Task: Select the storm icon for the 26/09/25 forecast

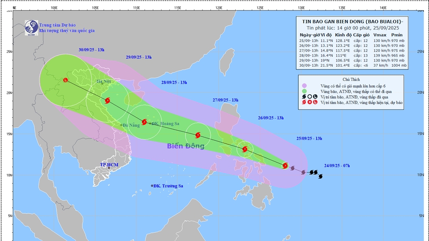Action: pos(245,149)
